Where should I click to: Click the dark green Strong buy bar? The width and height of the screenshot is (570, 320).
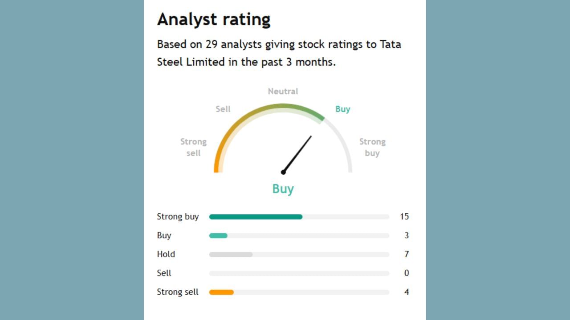pyautogui.click(x=256, y=217)
